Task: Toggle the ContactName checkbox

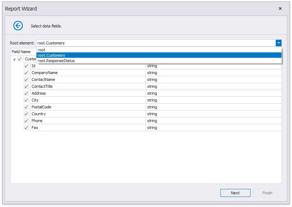Action: tap(26, 79)
